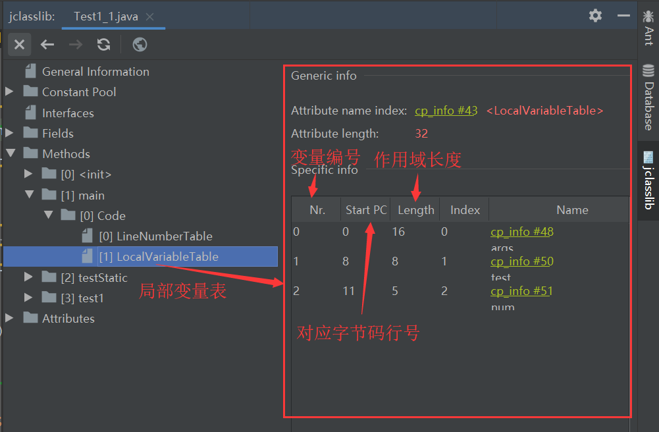Open the Database side panel

648,97
